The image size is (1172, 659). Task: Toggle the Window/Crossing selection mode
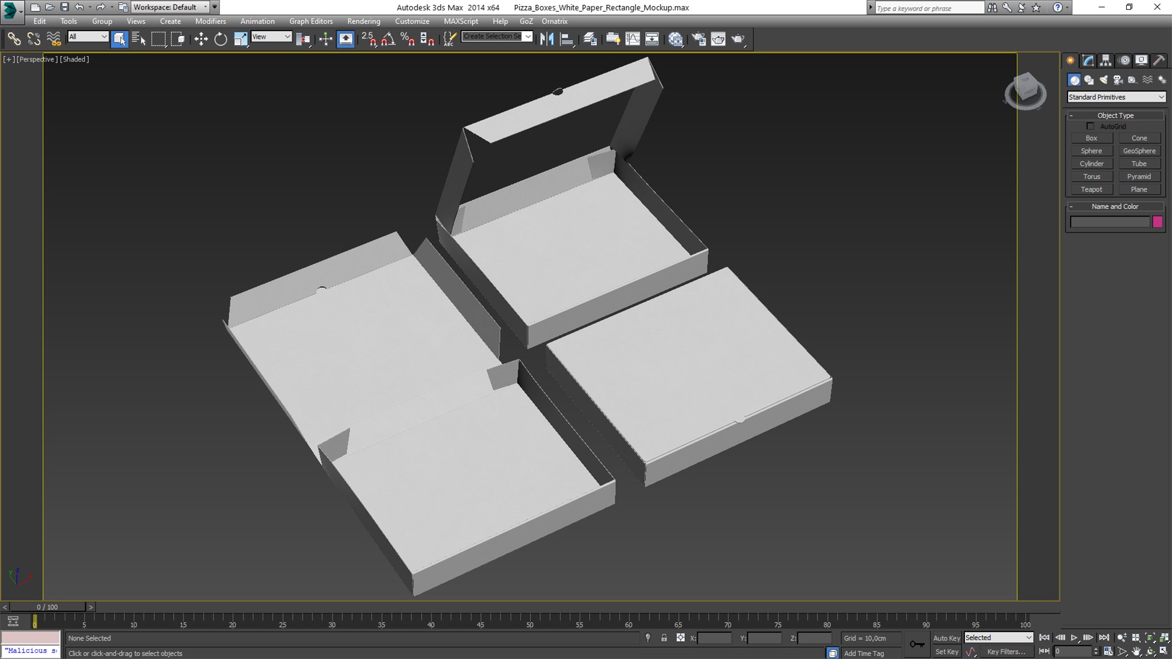(178, 39)
